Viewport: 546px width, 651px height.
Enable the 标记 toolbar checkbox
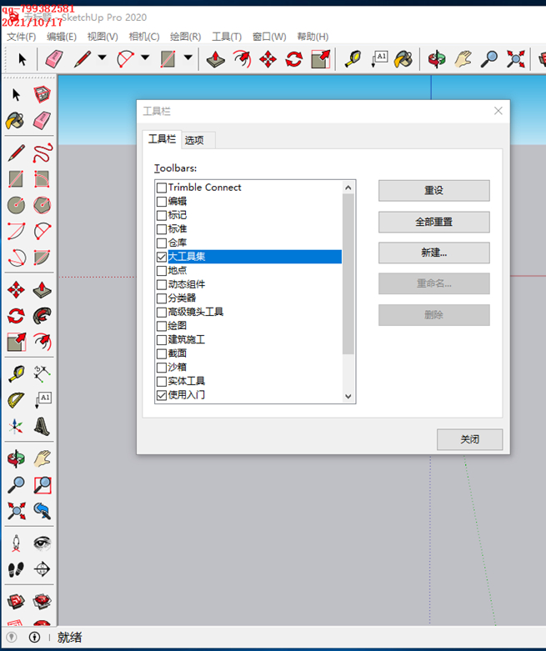[x=162, y=216]
